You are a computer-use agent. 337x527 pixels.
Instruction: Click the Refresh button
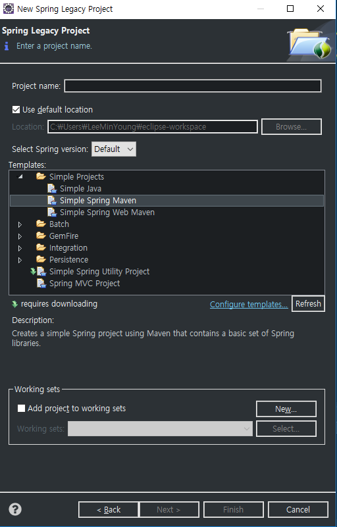[308, 303]
